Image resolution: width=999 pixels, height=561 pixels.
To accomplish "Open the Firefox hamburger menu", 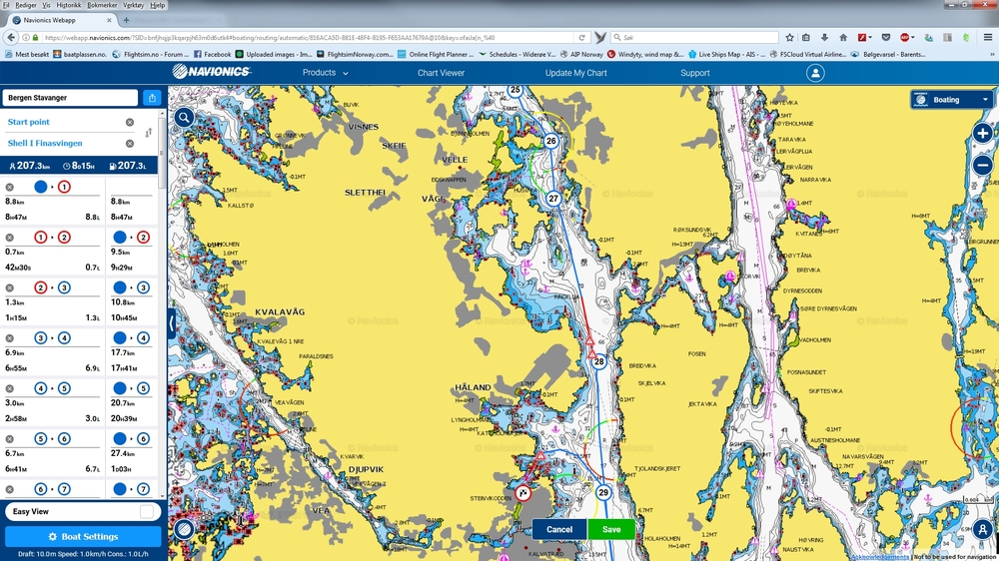I will coord(988,38).
